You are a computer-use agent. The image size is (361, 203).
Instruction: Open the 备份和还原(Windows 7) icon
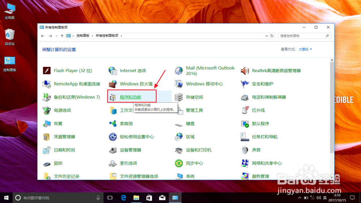tap(47, 97)
